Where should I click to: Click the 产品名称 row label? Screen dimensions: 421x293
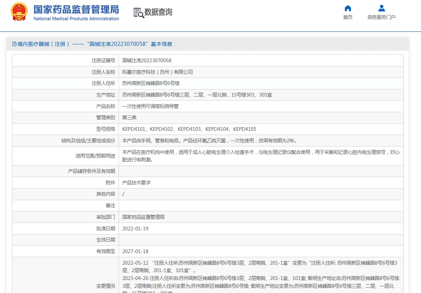tap(106, 106)
